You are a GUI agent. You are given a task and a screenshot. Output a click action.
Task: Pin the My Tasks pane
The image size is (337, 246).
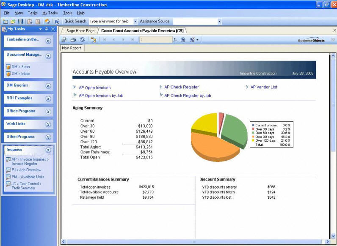(x=47, y=29)
